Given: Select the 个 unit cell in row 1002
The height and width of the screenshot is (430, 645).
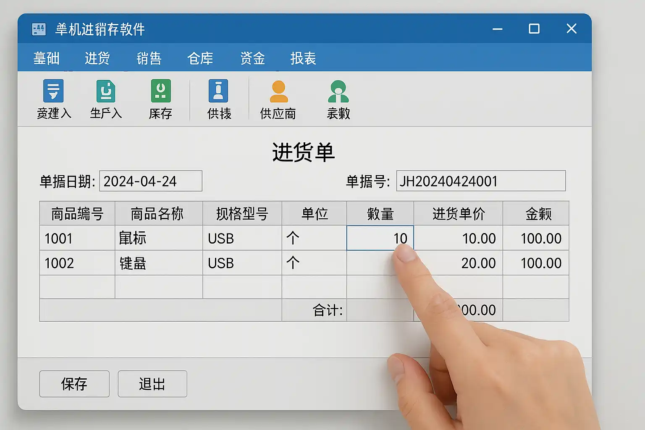Looking at the screenshot, I should click(x=314, y=263).
